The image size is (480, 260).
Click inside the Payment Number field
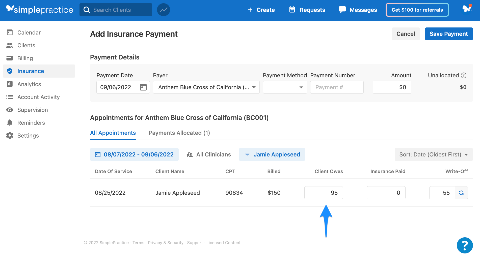coord(337,87)
